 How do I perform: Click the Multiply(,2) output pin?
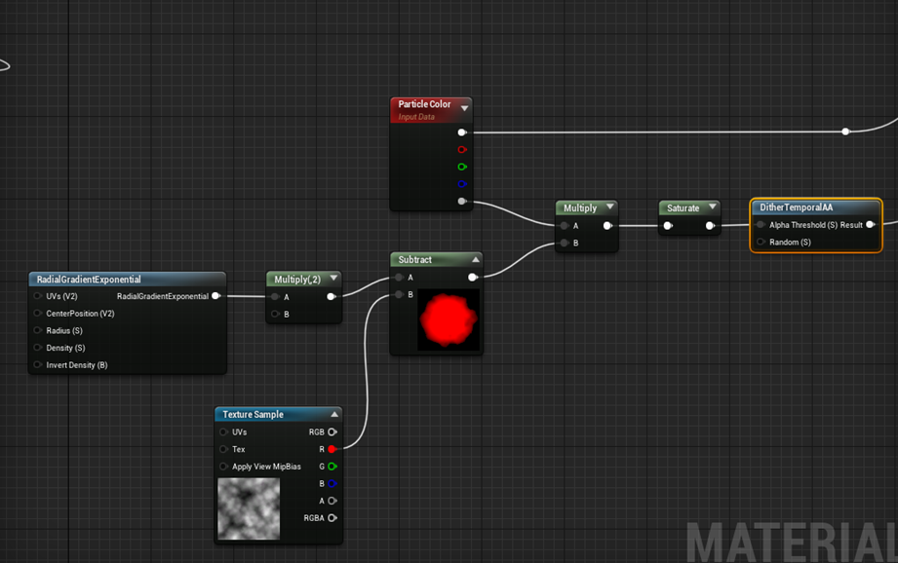click(332, 296)
